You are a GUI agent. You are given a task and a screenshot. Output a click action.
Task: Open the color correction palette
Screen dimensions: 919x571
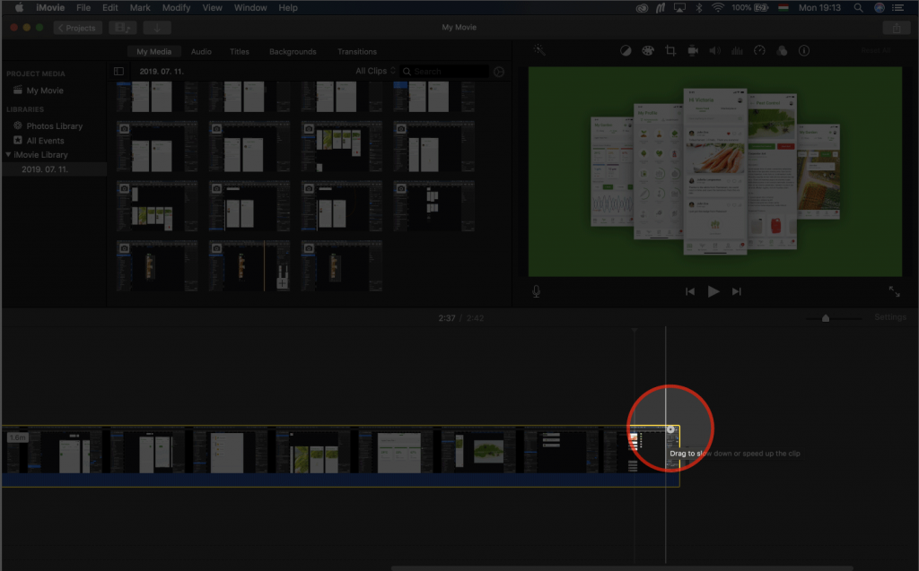(x=648, y=50)
